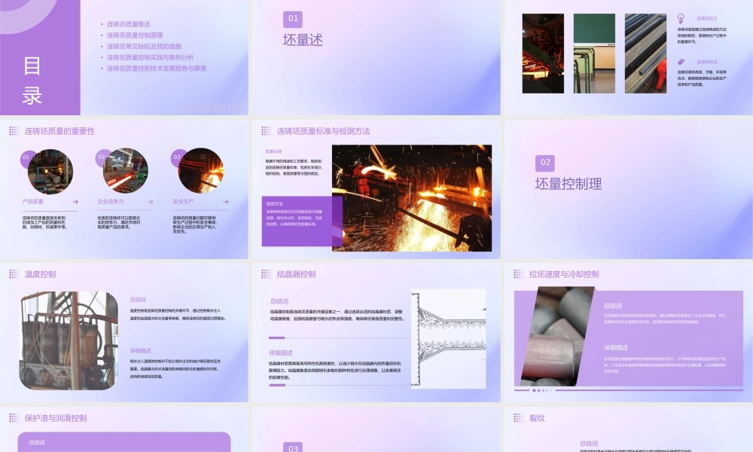Viewport: 753px width, 452px height.
Task: Click the dotted grid icon before 连铸坯质量标准与检测方法
Action: (266, 130)
